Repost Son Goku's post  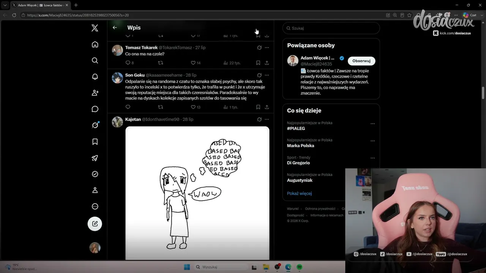click(161, 107)
